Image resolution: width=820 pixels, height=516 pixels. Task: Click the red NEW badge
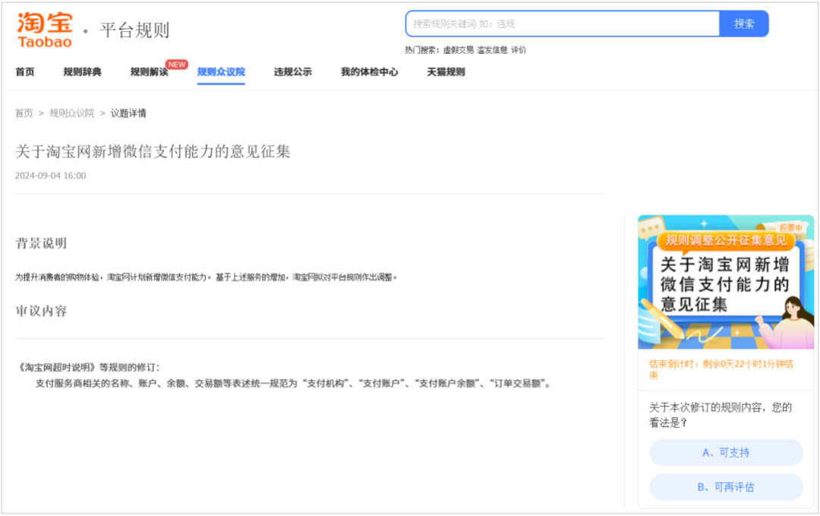[x=177, y=65]
